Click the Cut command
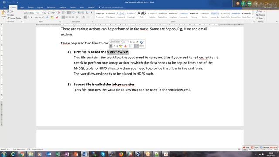279x157 pixels. (x=10, y=12)
